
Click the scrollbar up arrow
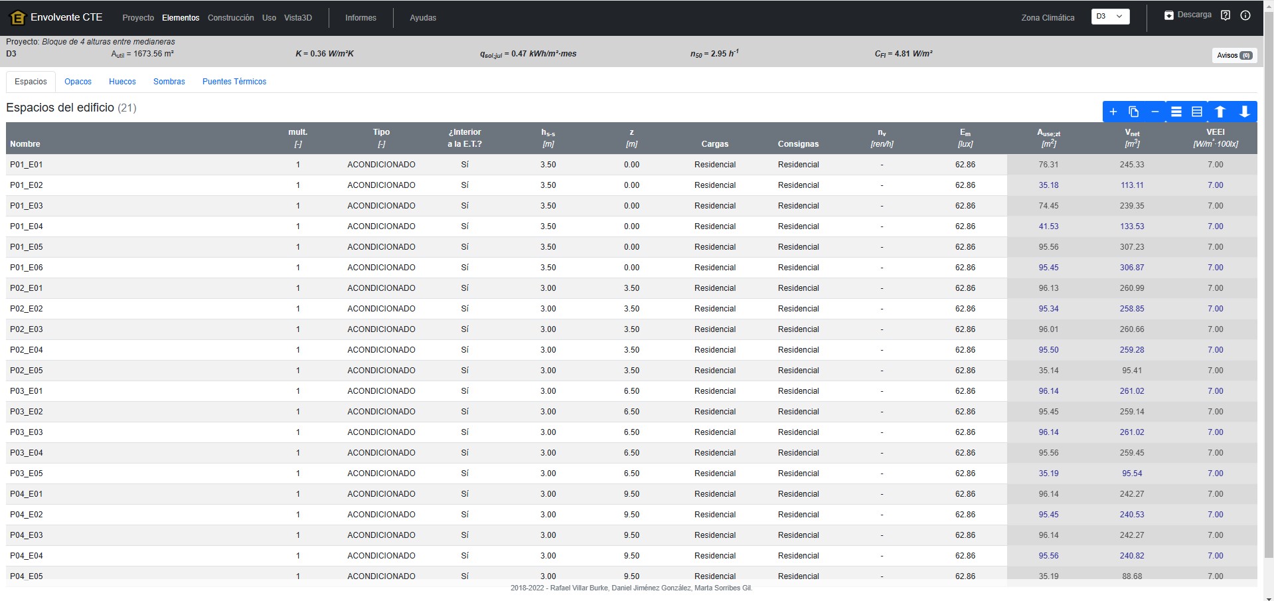(1269, 5)
